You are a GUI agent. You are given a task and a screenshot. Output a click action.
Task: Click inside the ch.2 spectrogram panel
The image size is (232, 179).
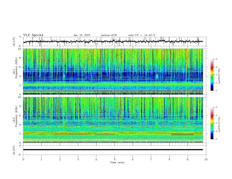pyautogui.click(x=113, y=120)
